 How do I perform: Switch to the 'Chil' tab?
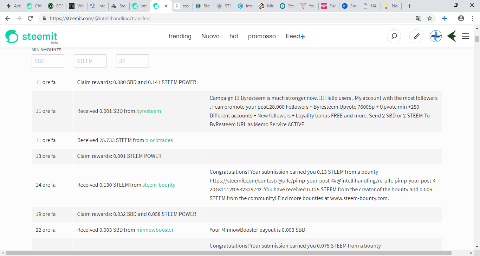34,6
